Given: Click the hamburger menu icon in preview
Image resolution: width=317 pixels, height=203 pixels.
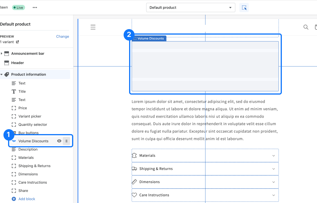Looking at the screenshot, I should pos(93,27).
